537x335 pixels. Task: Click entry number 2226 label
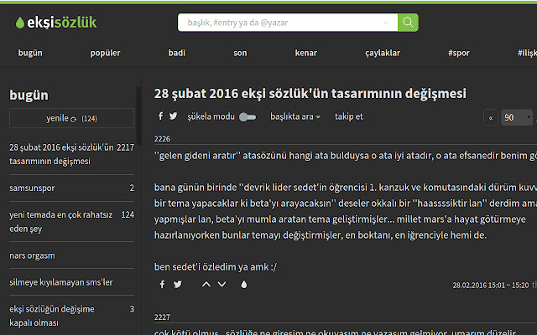162,139
